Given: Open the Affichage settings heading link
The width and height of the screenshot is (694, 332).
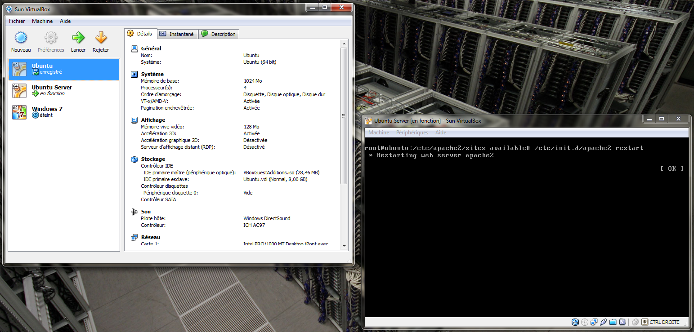Looking at the screenshot, I should [153, 120].
